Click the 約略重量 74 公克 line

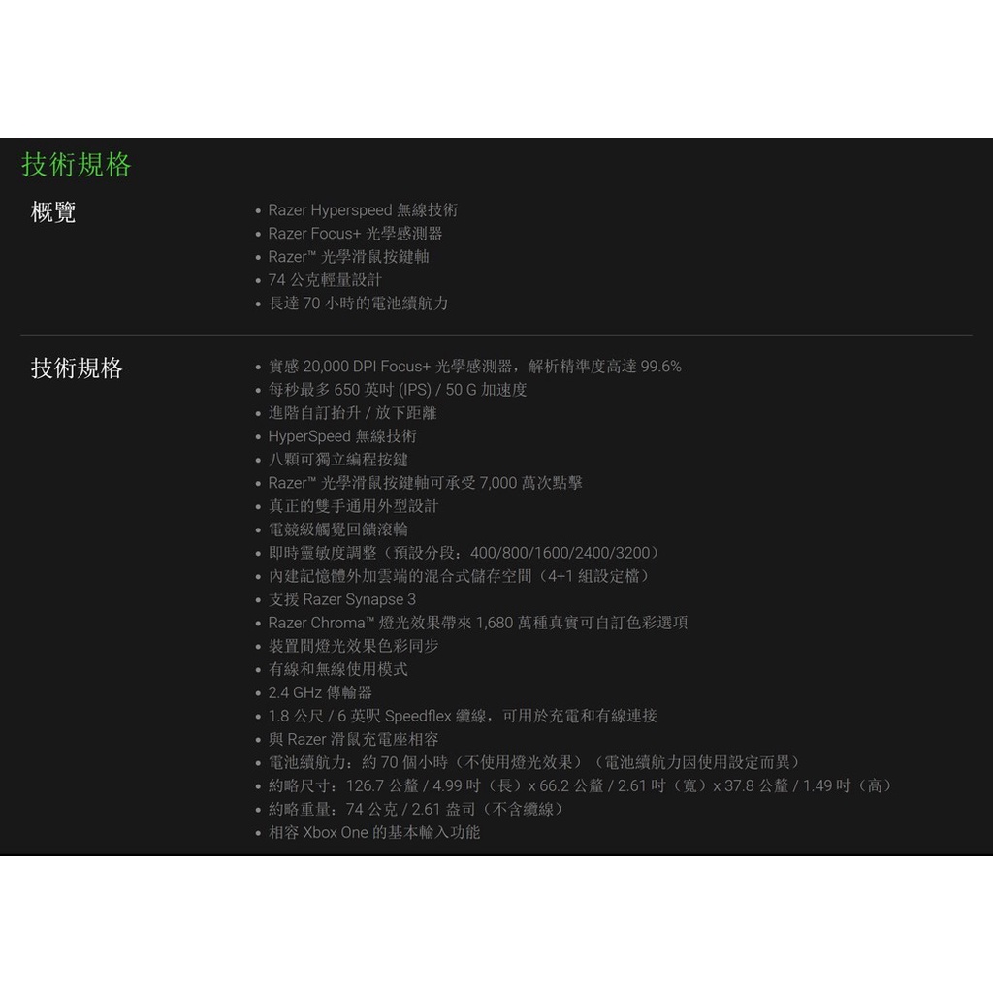coord(416,809)
